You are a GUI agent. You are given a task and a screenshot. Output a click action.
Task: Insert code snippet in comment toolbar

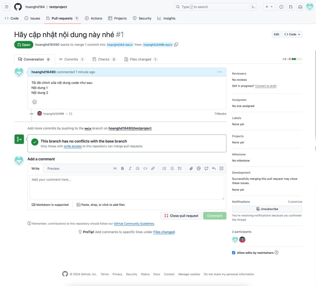pyautogui.click(x=145, y=168)
